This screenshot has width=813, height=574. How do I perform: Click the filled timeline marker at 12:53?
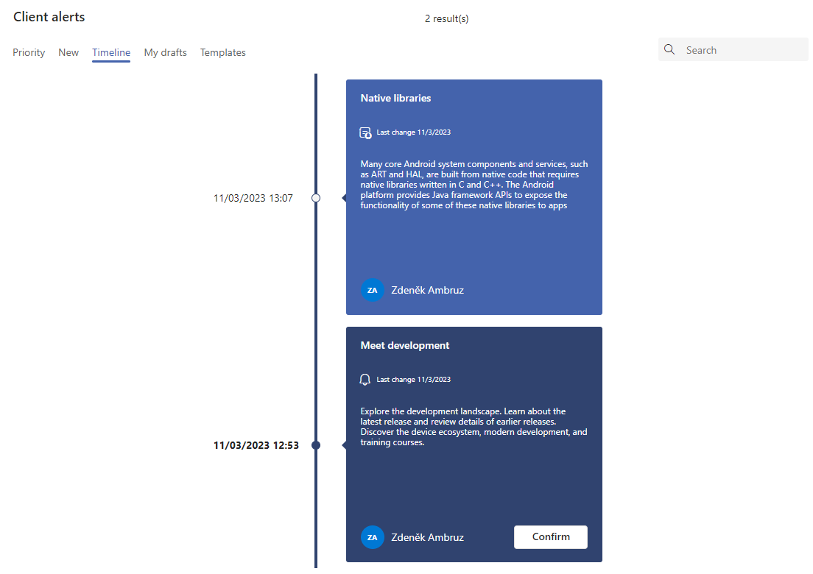pos(316,445)
